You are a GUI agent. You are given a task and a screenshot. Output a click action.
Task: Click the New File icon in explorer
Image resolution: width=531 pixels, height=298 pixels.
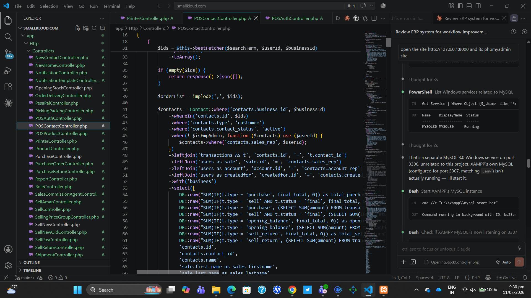pos(78,28)
